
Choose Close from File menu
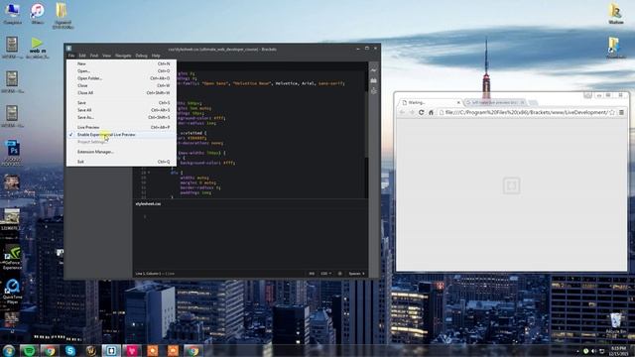point(121,85)
